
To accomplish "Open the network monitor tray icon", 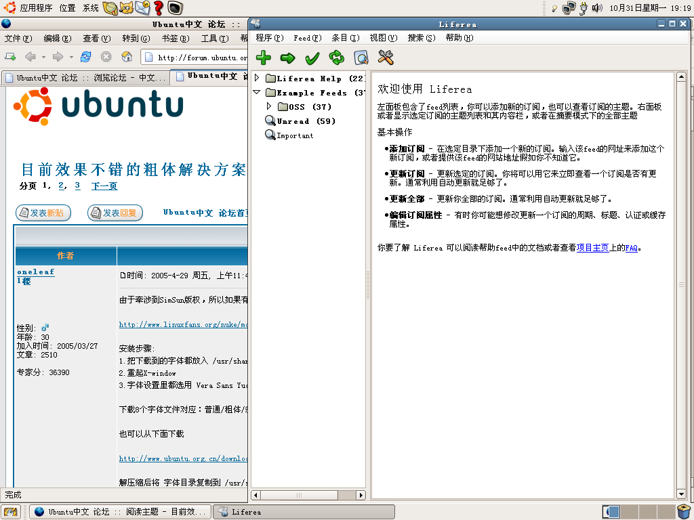I will click(569, 8).
